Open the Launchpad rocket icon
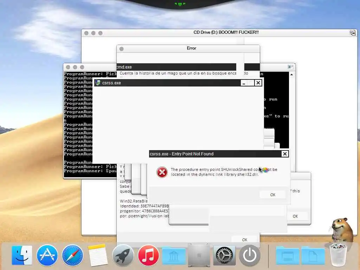This screenshot has width=360, height=270. (x=123, y=255)
